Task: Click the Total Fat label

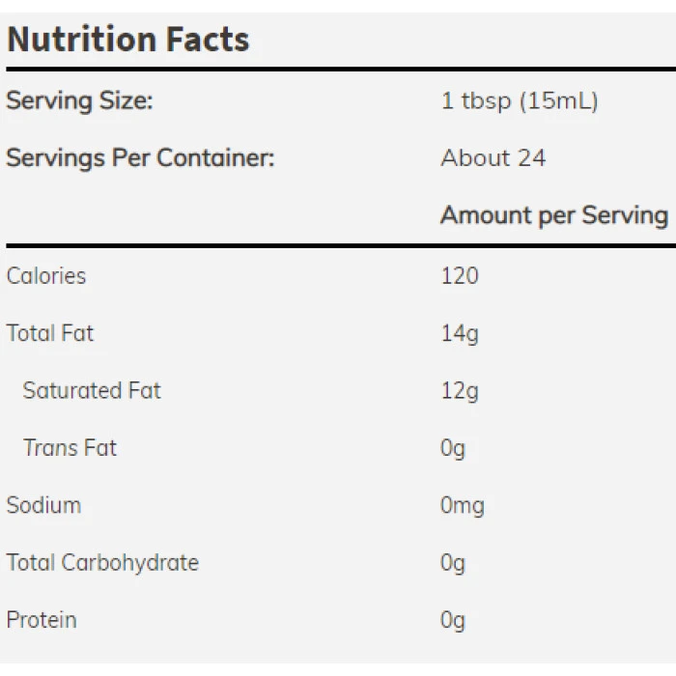Action: point(50,333)
